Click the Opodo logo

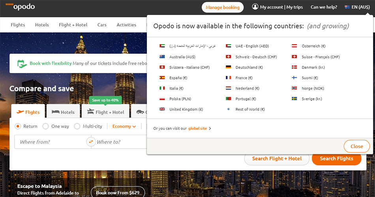point(20,6)
